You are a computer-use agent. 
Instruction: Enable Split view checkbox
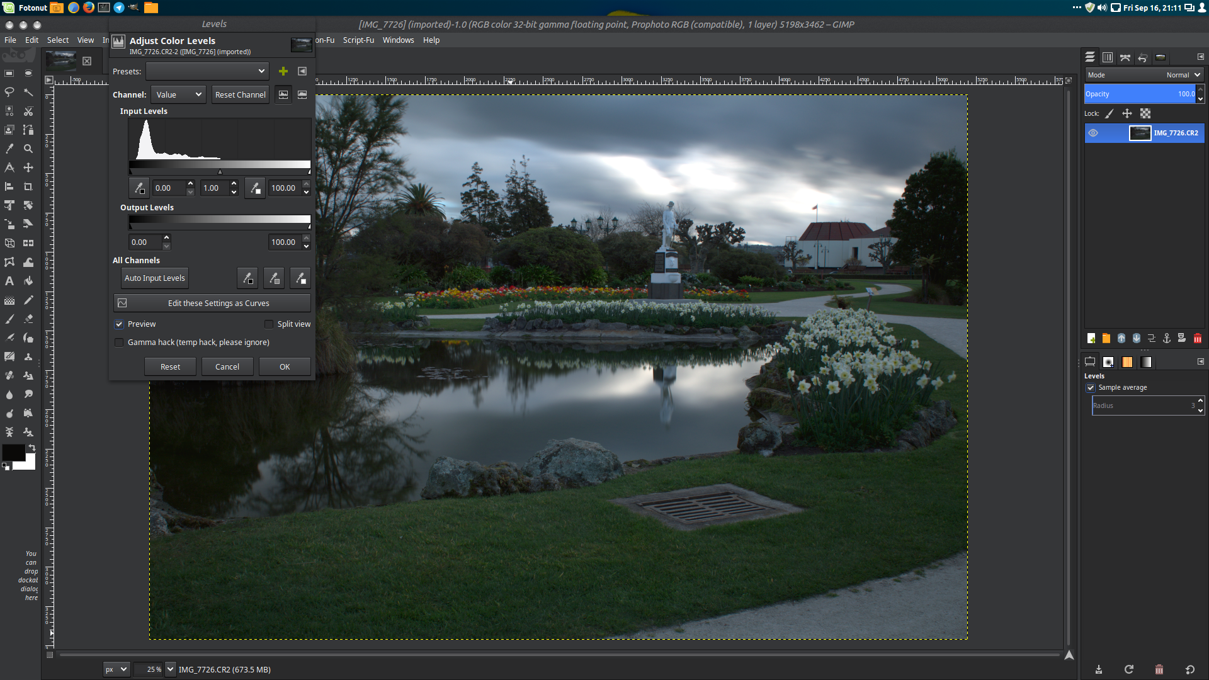(269, 324)
